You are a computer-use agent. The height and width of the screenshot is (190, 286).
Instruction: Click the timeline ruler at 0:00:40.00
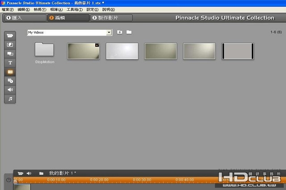pyautogui.click(x=185, y=180)
